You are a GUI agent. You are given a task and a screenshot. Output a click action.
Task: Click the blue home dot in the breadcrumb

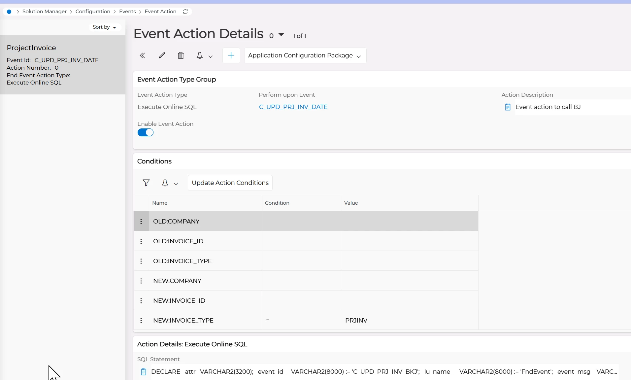(9, 12)
